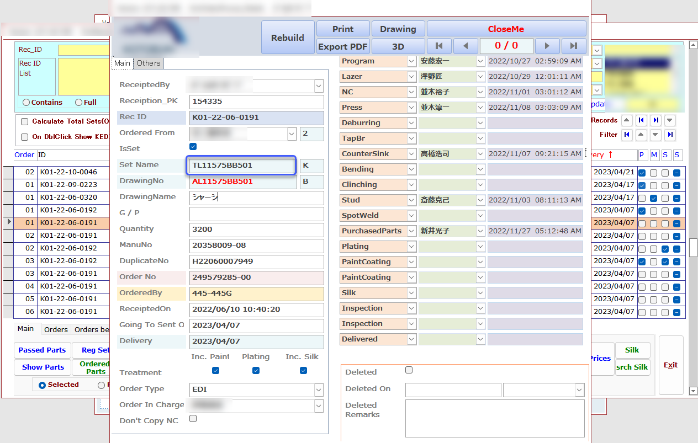Expand the ReceiptedBy combo box
Viewport: 698px width, 443px height.
319,86
